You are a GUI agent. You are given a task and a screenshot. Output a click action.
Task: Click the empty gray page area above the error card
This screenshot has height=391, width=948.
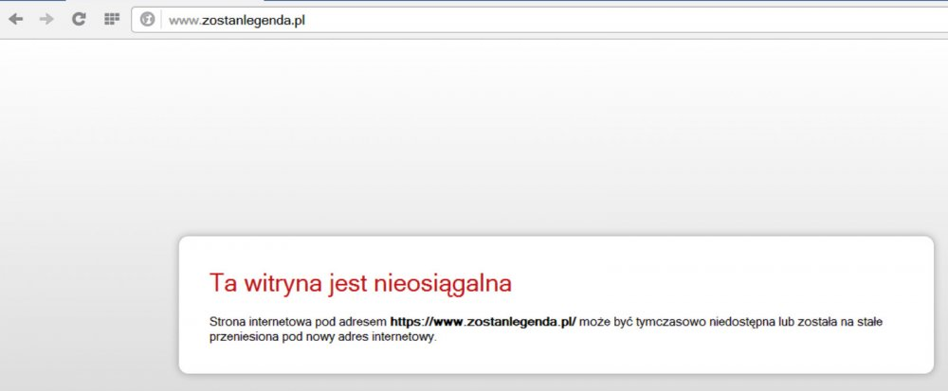pyautogui.click(x=474, y=142)
